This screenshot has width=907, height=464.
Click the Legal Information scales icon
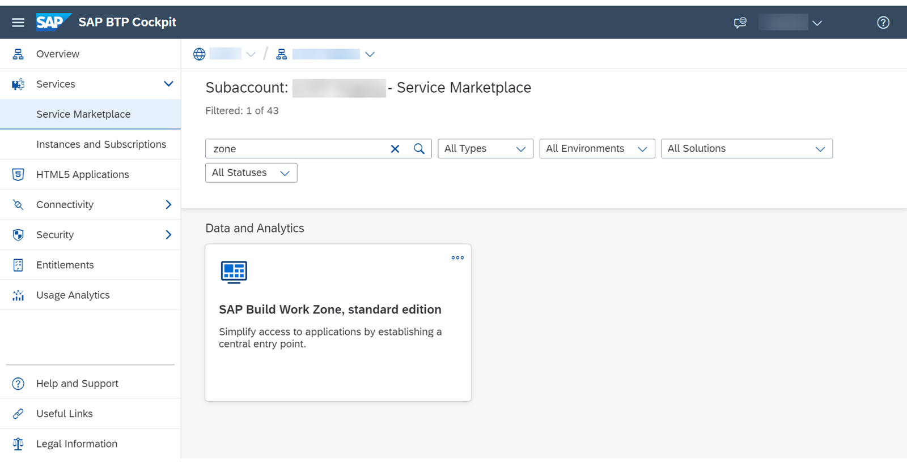click(x=18, y=444)
